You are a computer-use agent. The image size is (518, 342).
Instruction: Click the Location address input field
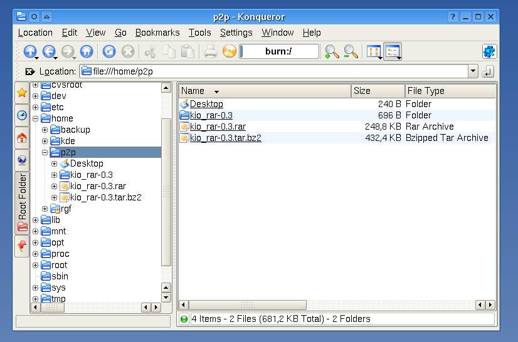point(273,71)
